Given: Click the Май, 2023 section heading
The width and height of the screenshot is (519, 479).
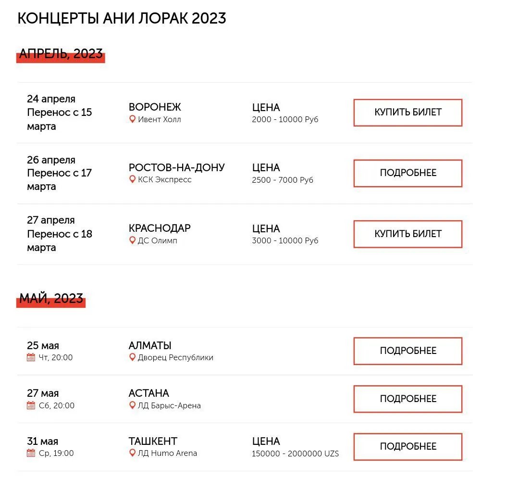Looking at the screenshot, I should click(x=51, y=298).
